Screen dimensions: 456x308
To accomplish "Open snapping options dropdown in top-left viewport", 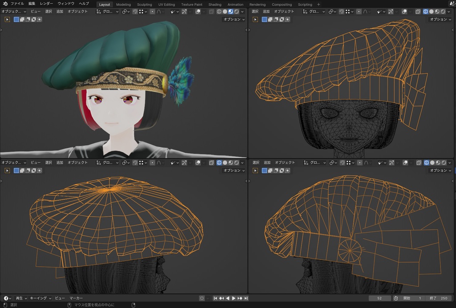I will click(x=143, y=12).
